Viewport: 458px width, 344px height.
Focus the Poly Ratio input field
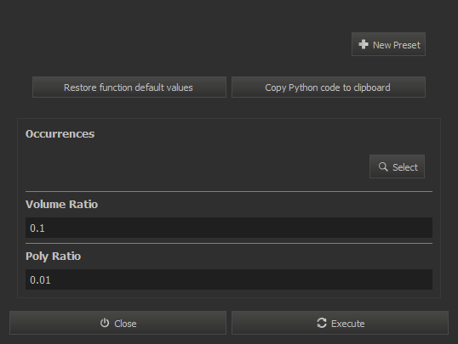click(229, 279)
